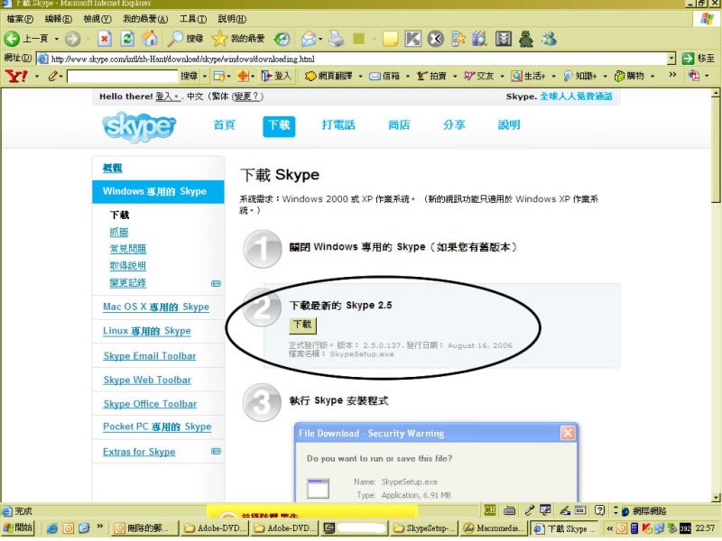Go to the Home page icon
This screenshot has height=541, width=722.
click(x=149, y=39)
